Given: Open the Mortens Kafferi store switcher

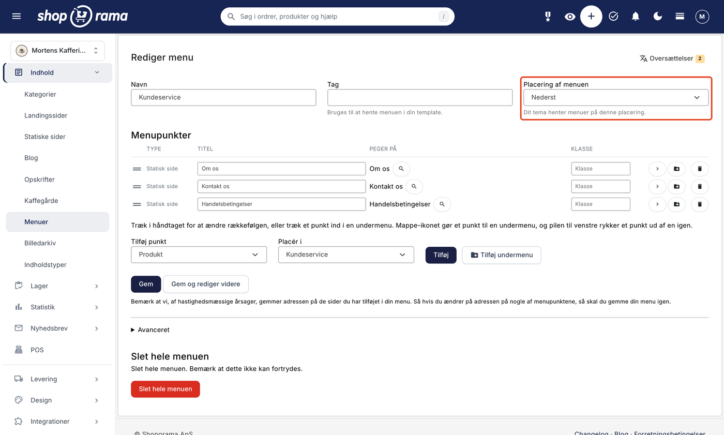Looking at the screenshot, I should [57, 51].
